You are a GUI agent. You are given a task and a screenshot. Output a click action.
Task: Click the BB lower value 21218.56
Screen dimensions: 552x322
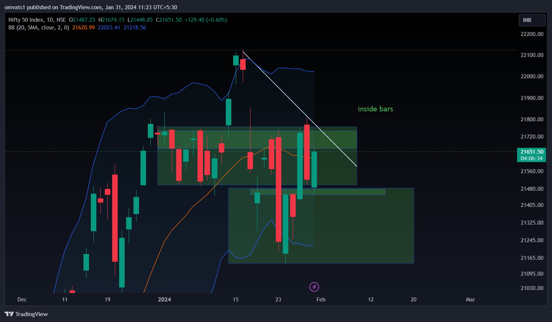pyautogui.click(x=135, y=28)
